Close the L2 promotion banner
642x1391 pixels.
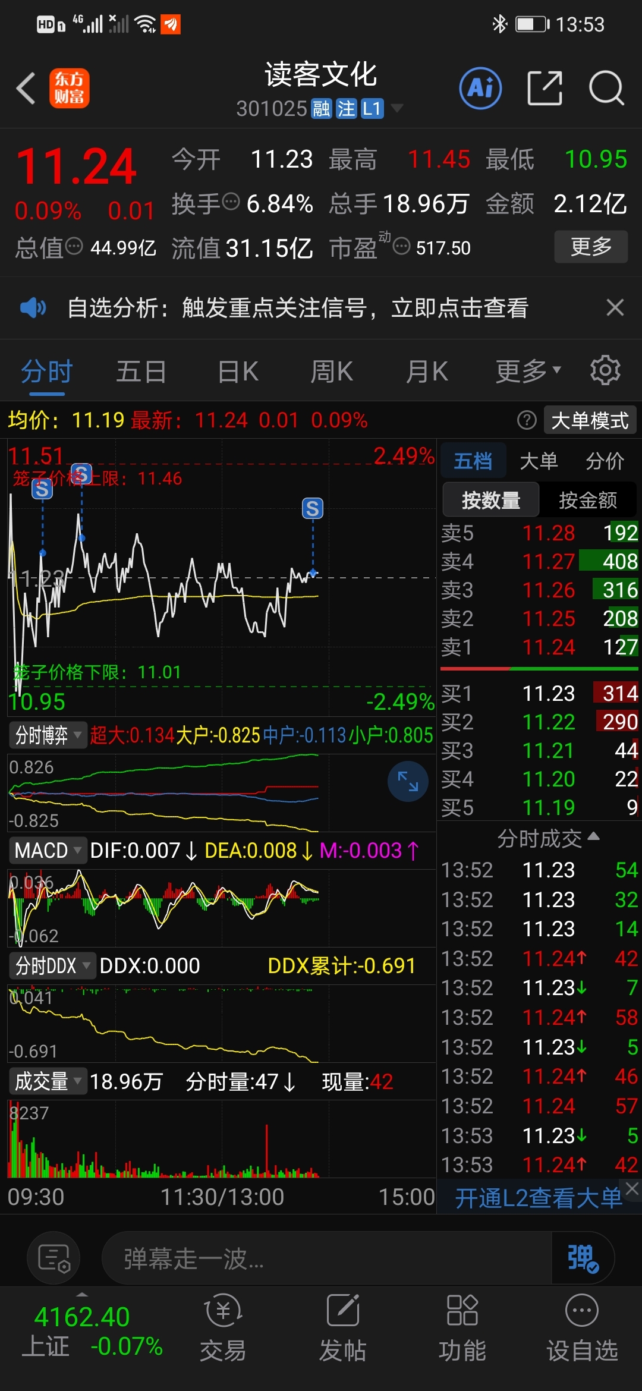(x=632, y=1188)
